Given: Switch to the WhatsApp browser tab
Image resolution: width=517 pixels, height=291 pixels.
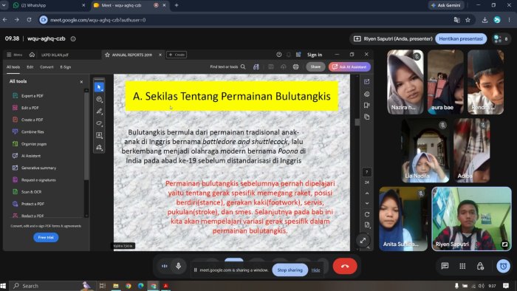Looking at the screenshot, I should pyautogui.click(x=49, y=5).
